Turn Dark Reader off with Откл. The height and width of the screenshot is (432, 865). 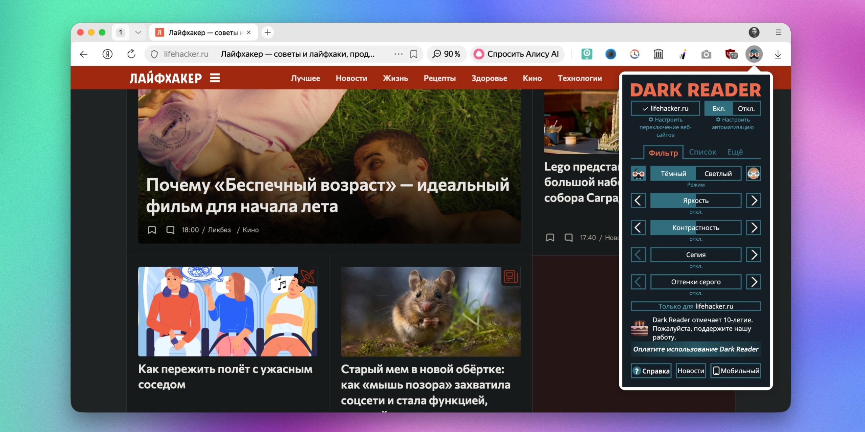pyautogui.click(x=746, y=109)
